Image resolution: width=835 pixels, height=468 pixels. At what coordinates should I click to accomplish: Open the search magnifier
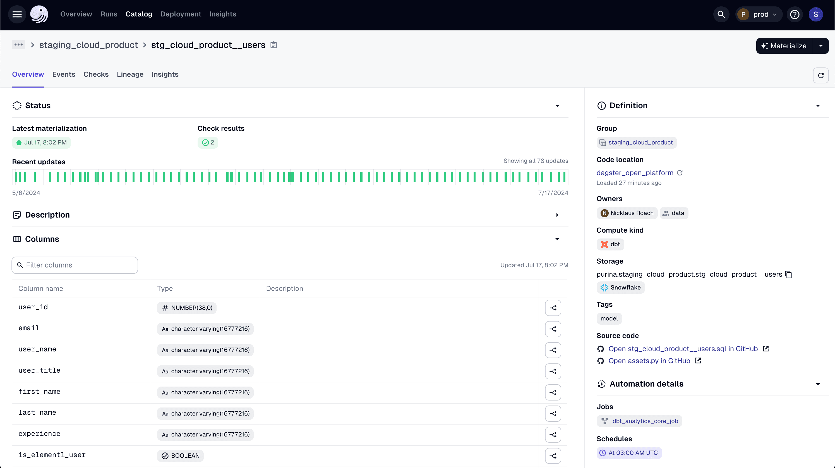[x=721, y=14]
